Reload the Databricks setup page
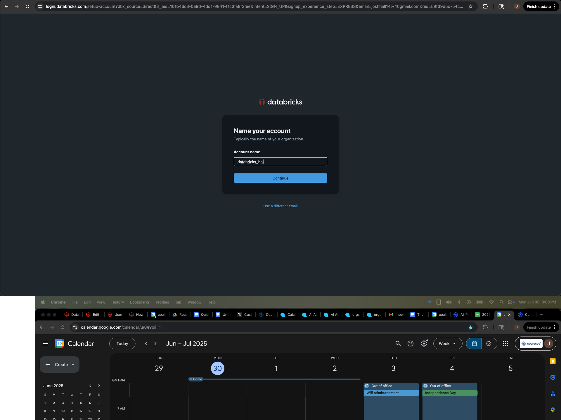The height and width of the screenshot is (420, 561). [27, 6]
